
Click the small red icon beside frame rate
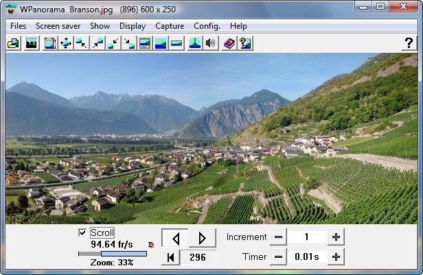pos(151,244)
